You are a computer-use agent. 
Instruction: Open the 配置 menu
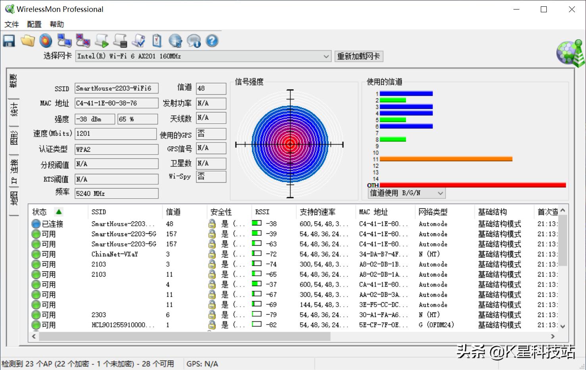click(33, 24)
